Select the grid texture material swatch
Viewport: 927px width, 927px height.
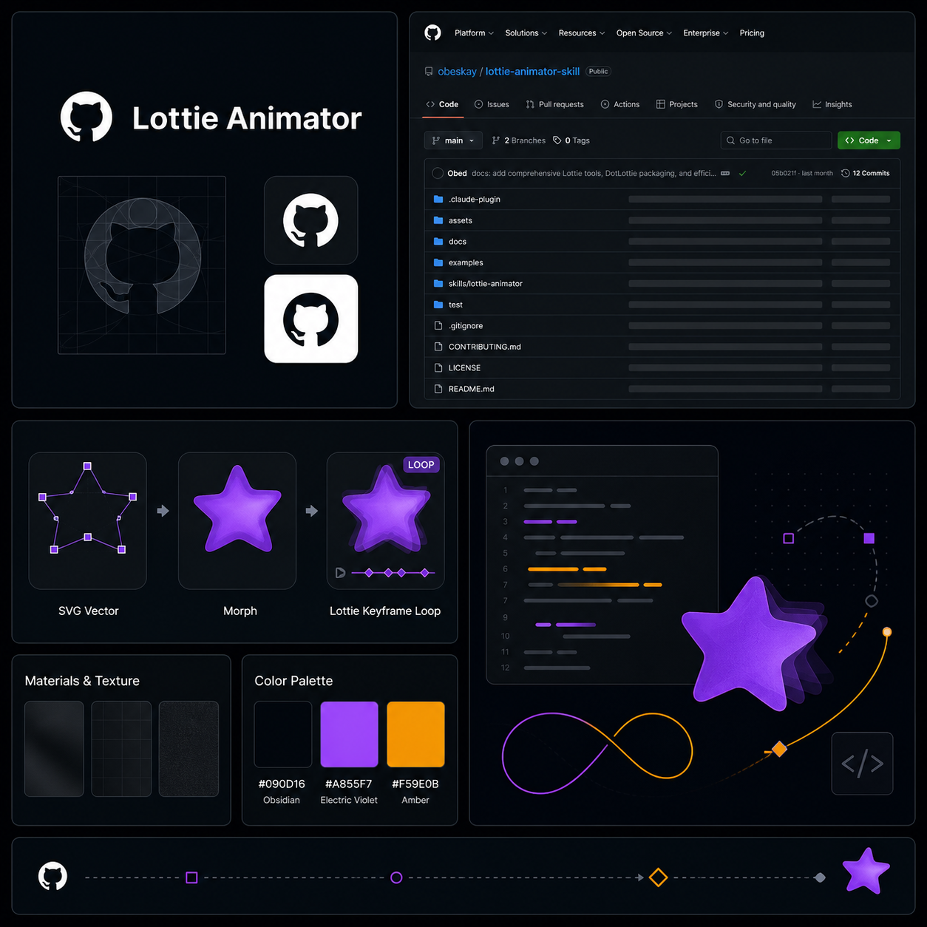click(x=121, y=749)
